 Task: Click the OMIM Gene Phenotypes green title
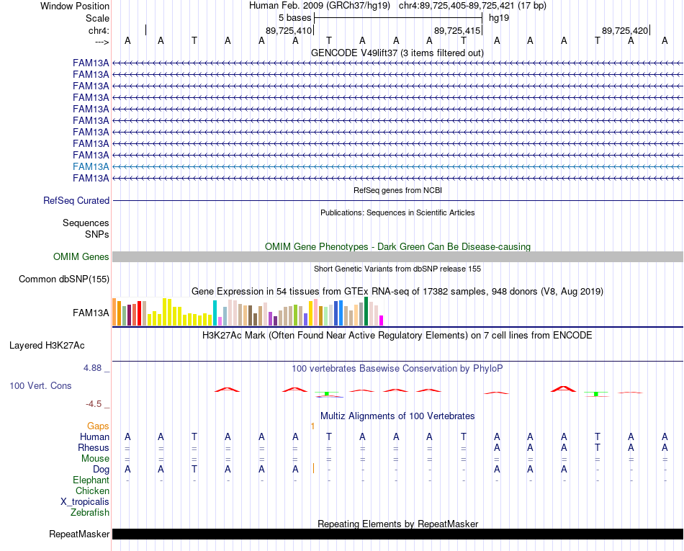click(x=398, y=247)
